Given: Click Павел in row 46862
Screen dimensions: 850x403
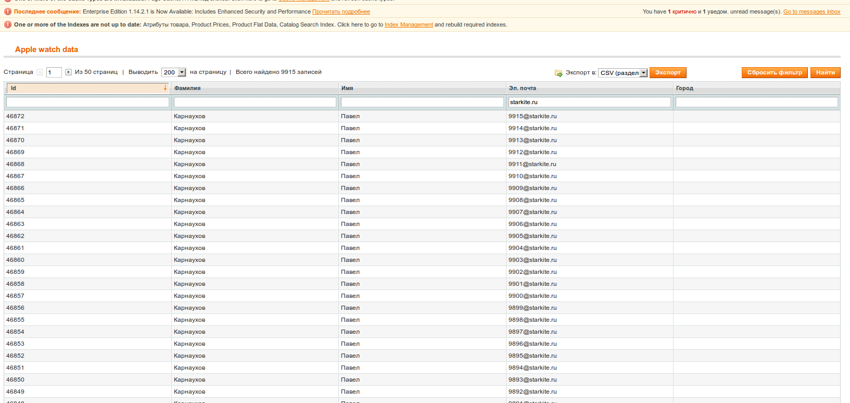Looking at the screenshot, I should 350,236.
